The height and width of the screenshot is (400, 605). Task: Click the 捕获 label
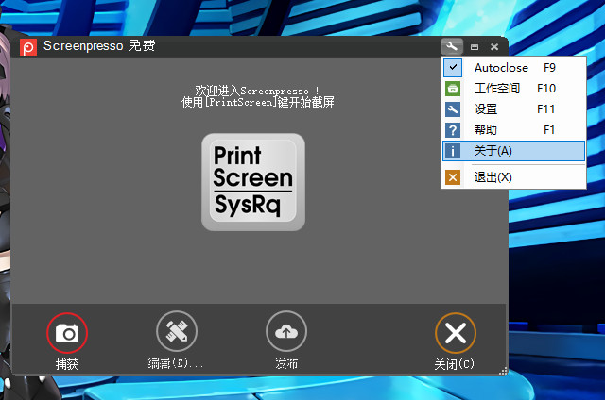tap(67, 364)
